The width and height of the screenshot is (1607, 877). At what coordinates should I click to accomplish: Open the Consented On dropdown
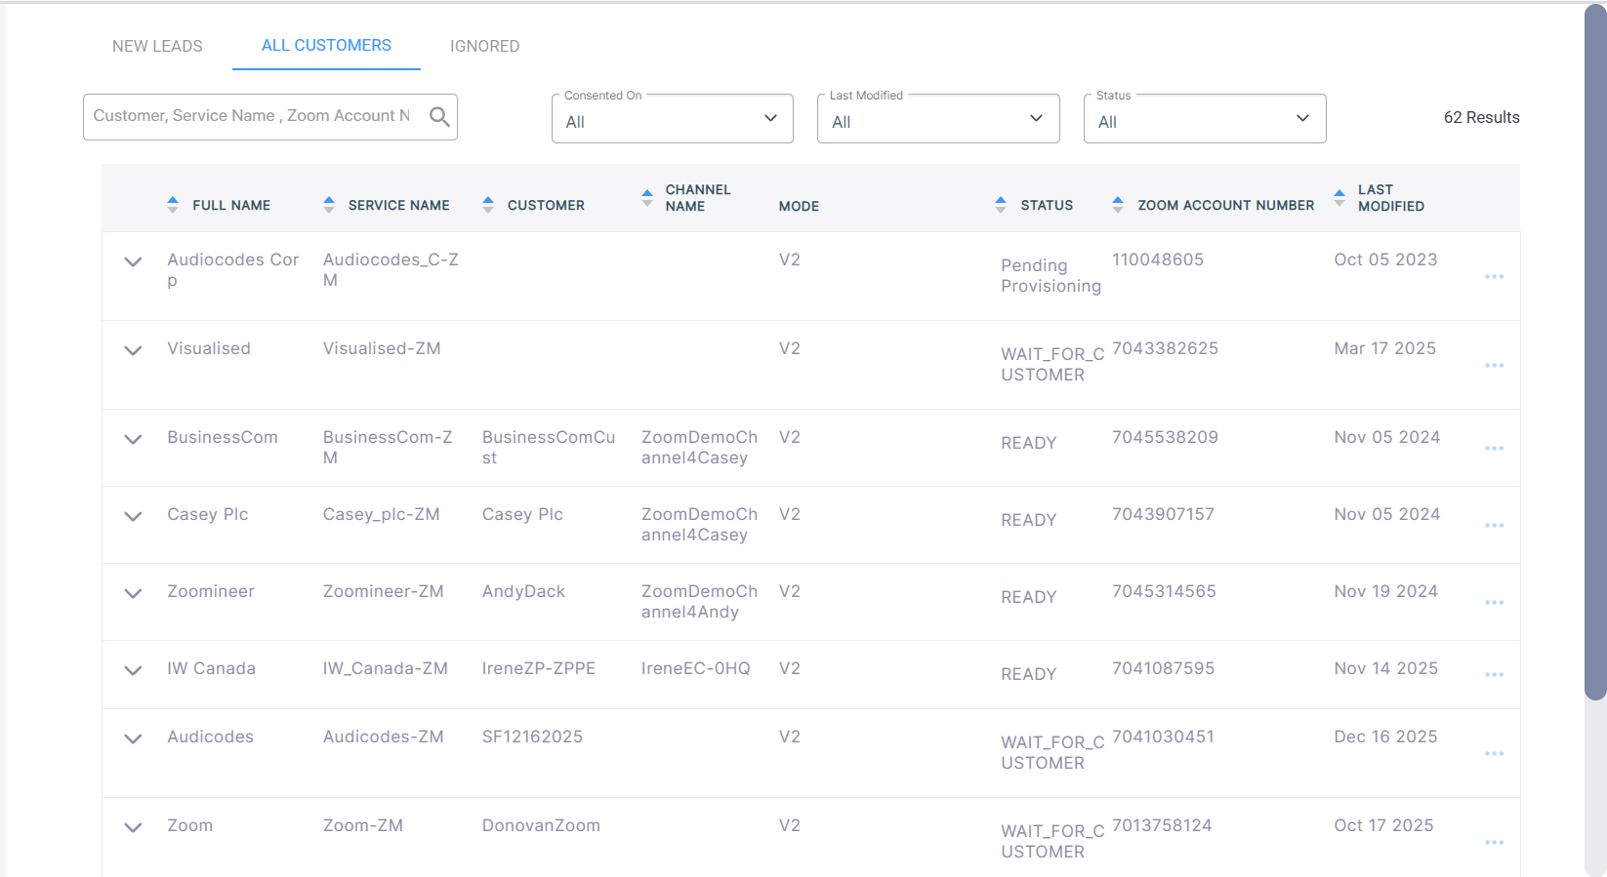(672, 119)
